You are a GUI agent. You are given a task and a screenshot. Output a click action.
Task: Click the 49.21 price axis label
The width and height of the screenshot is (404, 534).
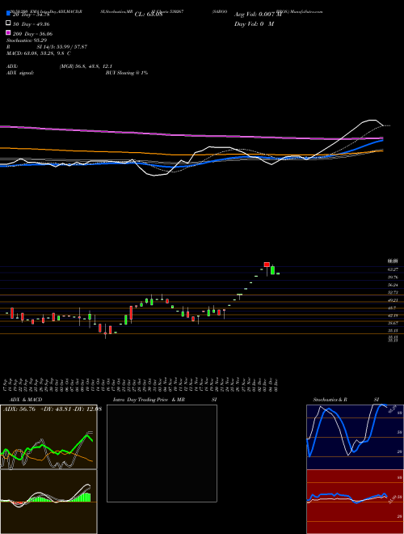tap(393, 300)
